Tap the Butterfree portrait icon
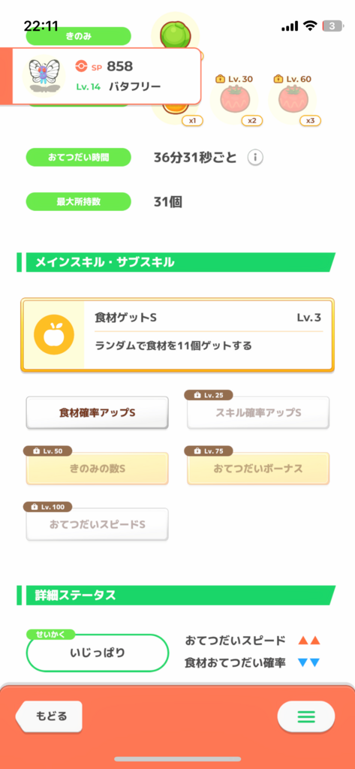Screen dimensions: 355x769 click(44, 76)
